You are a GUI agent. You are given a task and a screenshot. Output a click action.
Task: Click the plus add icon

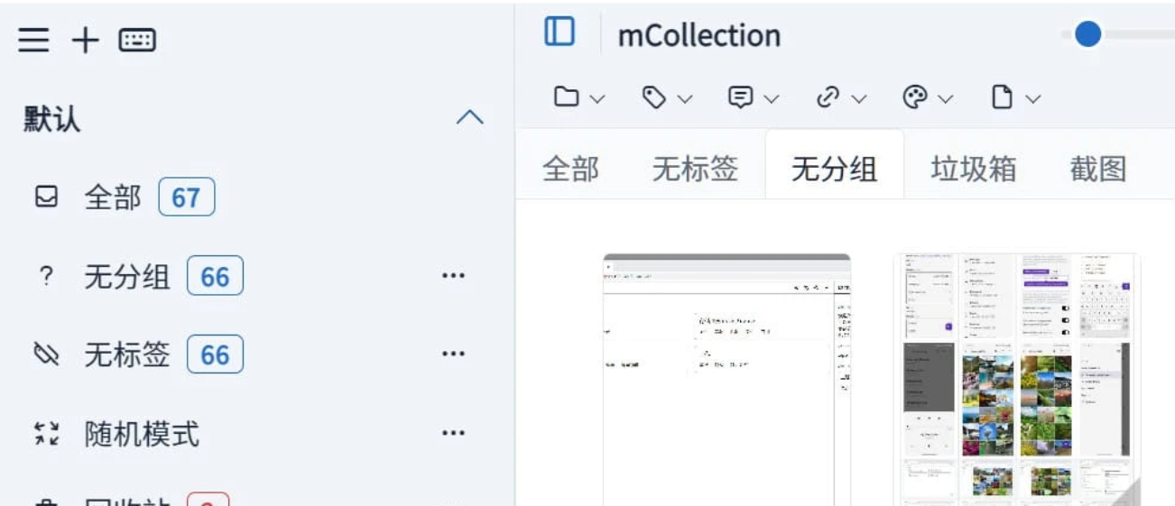point(85,40)
